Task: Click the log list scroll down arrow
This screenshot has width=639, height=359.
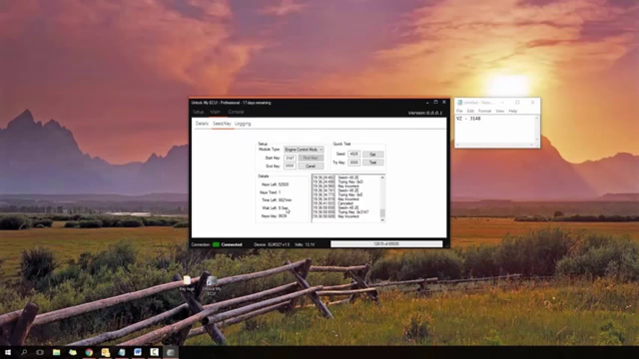Action: [x=383, y=219]
